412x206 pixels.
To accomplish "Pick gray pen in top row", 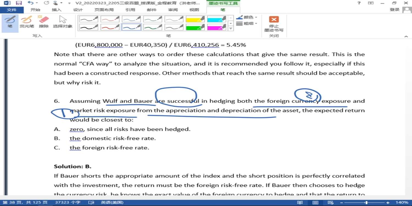I will 174,19.
